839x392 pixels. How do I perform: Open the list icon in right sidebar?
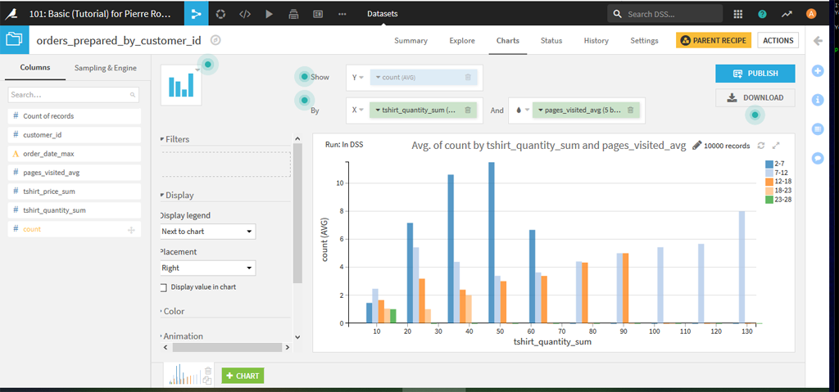click(817, 128)
